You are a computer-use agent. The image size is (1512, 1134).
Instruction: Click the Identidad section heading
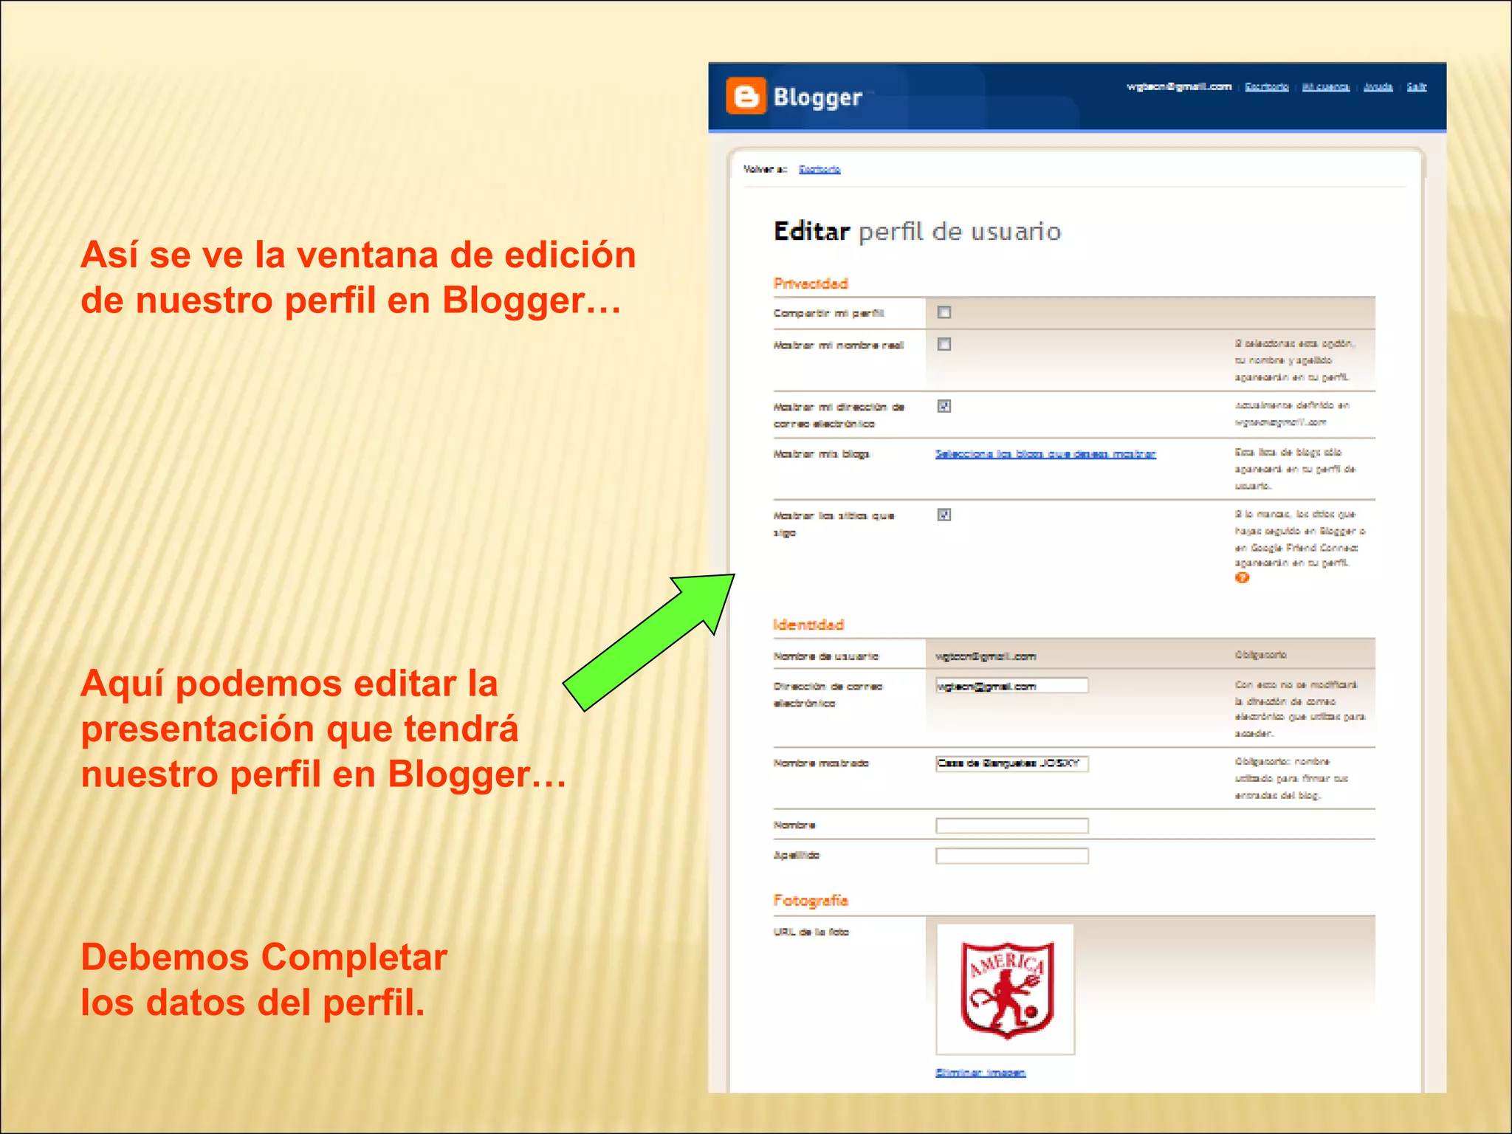click(x=808, y=625)
